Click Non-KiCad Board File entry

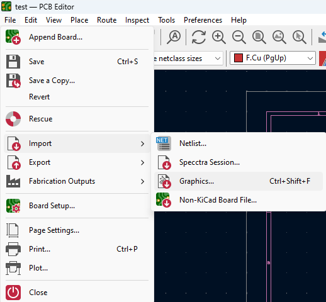point(239,200)
